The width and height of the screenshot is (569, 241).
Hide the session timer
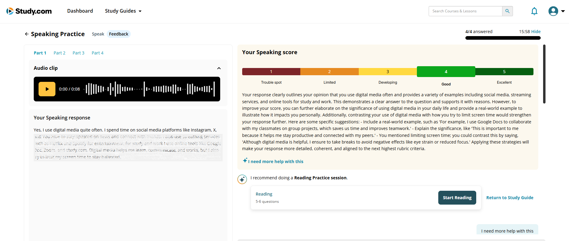pyautogui.click(x=536, y=32)
